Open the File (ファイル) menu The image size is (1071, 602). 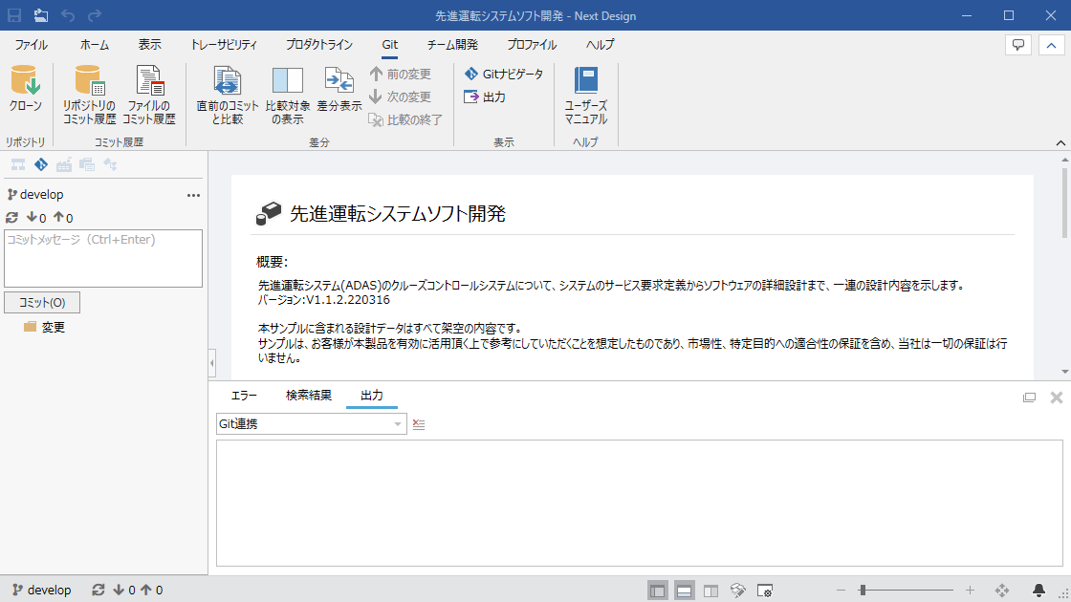click(x=32, y=45)
